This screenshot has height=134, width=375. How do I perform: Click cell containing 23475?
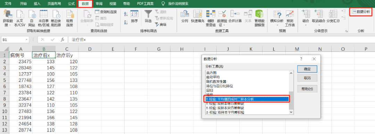pyautogui.click(x=21, y=61)
